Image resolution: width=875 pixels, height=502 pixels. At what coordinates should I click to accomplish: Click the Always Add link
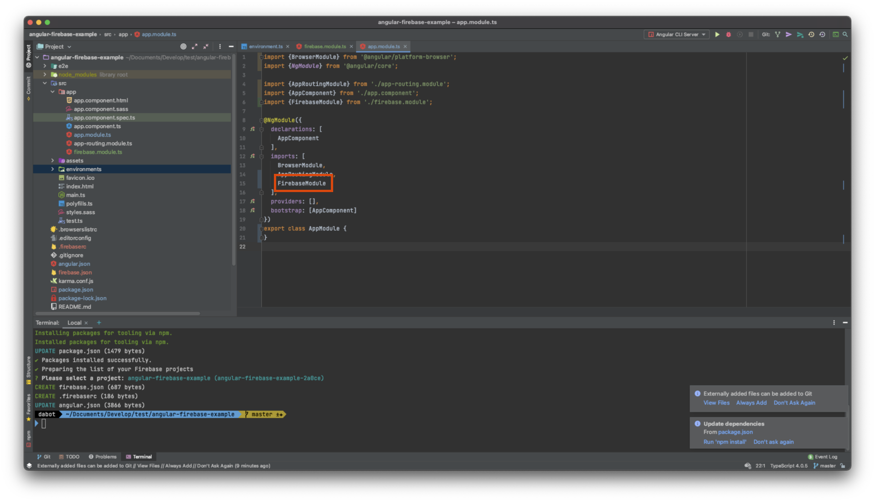[x=751, y=403]
